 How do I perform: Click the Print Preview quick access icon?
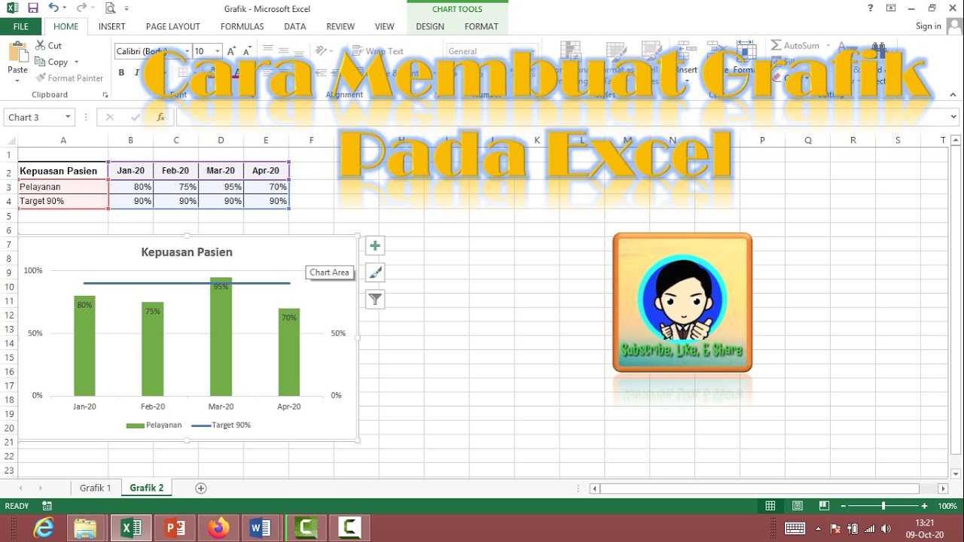[110, 8]
